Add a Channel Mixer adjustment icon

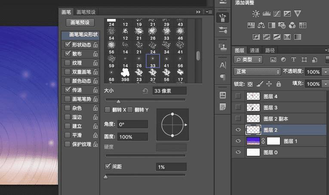coord(292,25)
